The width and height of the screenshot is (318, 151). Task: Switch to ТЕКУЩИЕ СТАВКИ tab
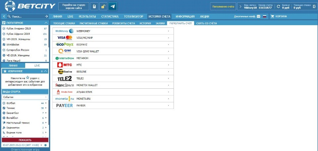pos(64,23)
